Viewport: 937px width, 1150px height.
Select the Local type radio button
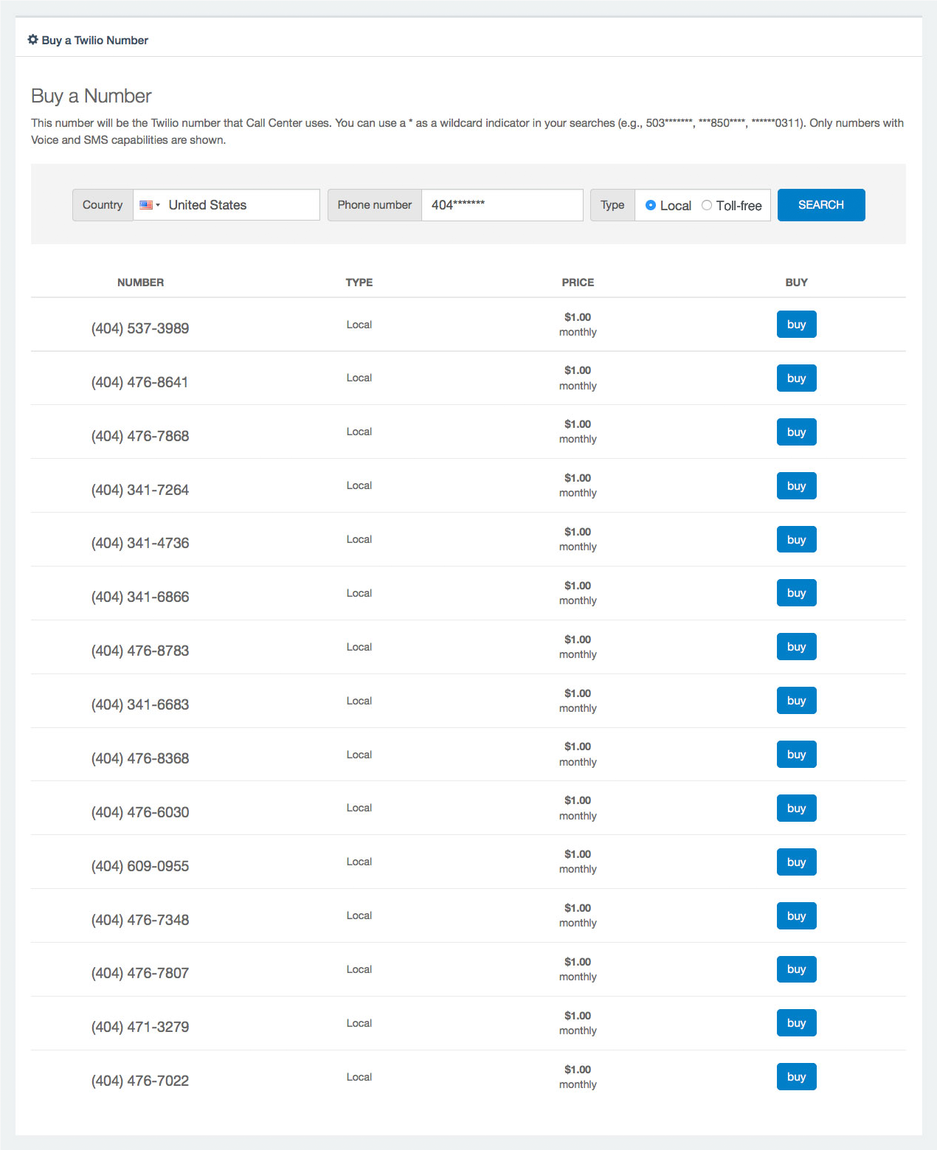pos(650,205)
